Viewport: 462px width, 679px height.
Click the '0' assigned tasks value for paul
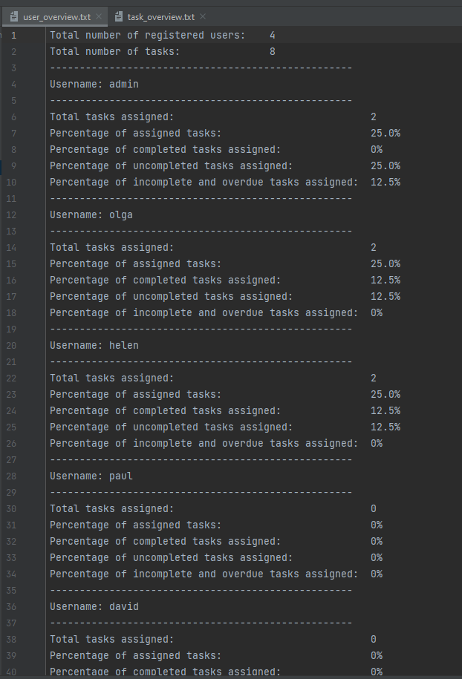pos(374,508)
